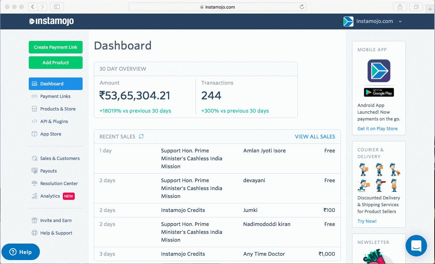Toggle the Safari sidebar icon

pyautogui.click(x=57, y=7)
